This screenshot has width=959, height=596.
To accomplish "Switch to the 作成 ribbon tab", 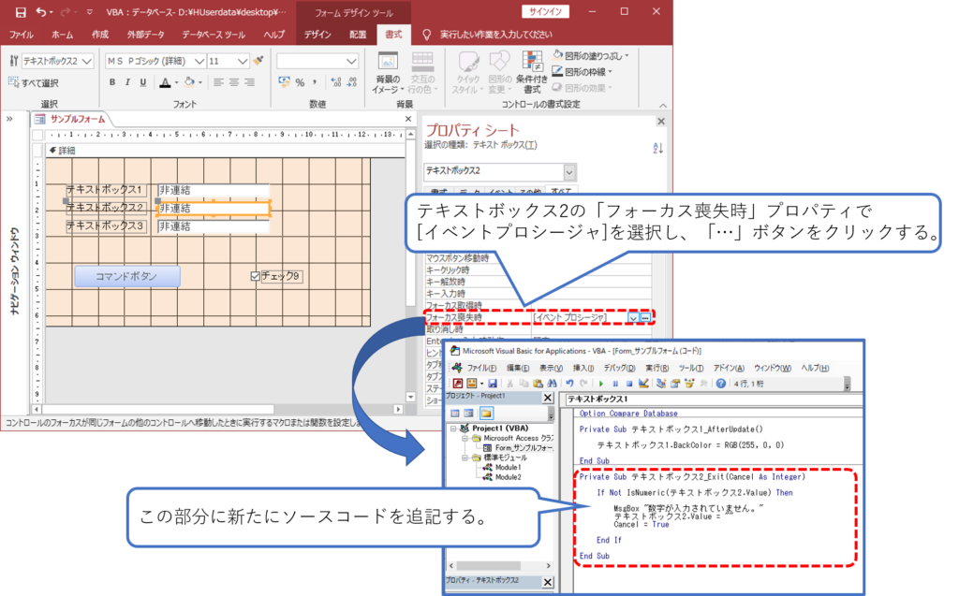I will pyautogui.click(x=99, y=35).
